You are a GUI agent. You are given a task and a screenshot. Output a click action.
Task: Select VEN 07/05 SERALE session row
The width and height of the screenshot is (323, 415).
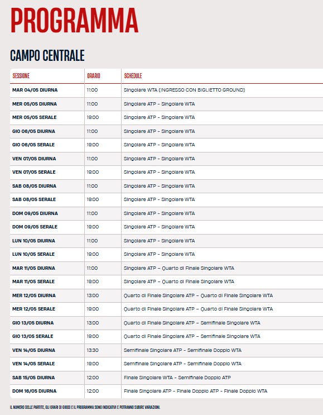[x=167, y=172]
